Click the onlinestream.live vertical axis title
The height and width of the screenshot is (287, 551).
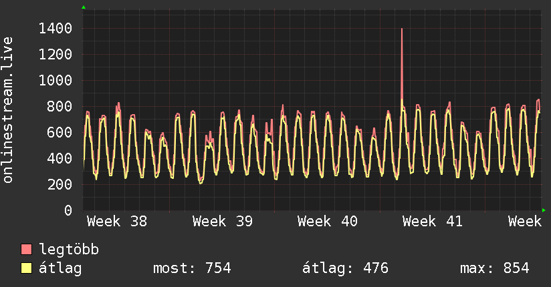pos(8,110)
